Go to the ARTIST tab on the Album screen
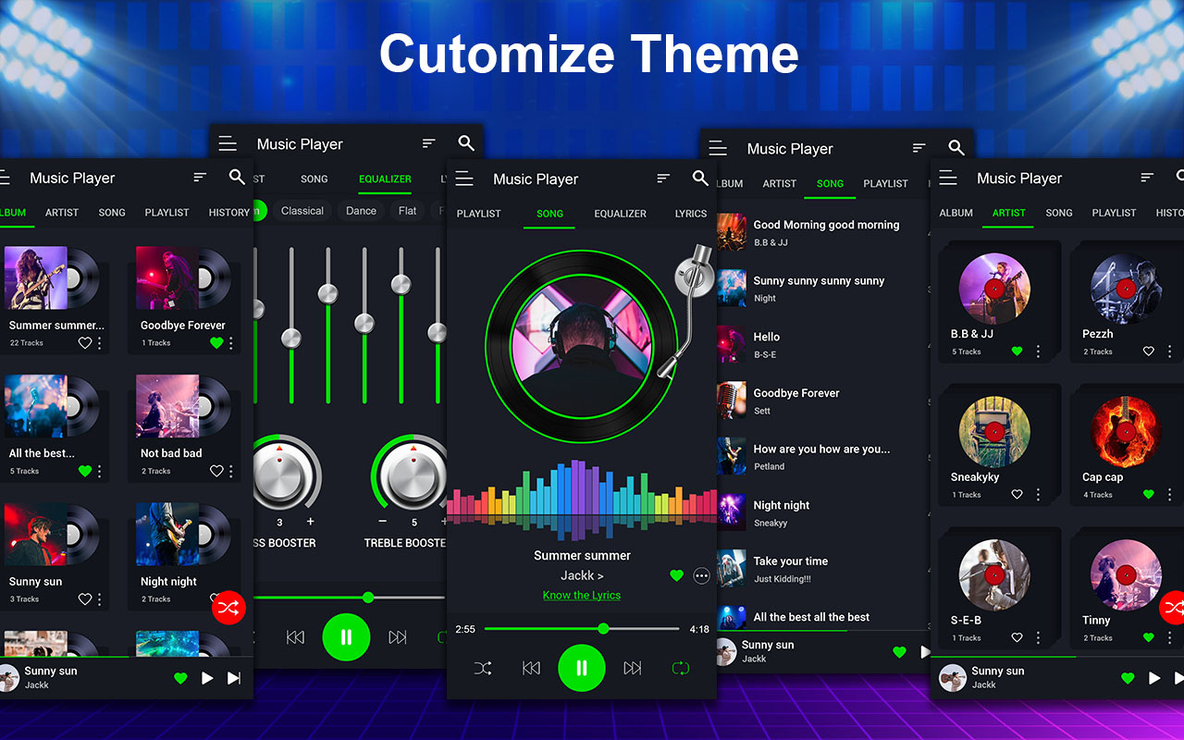The width and height of the screenshot is (1184, 740). click(62, 213)
